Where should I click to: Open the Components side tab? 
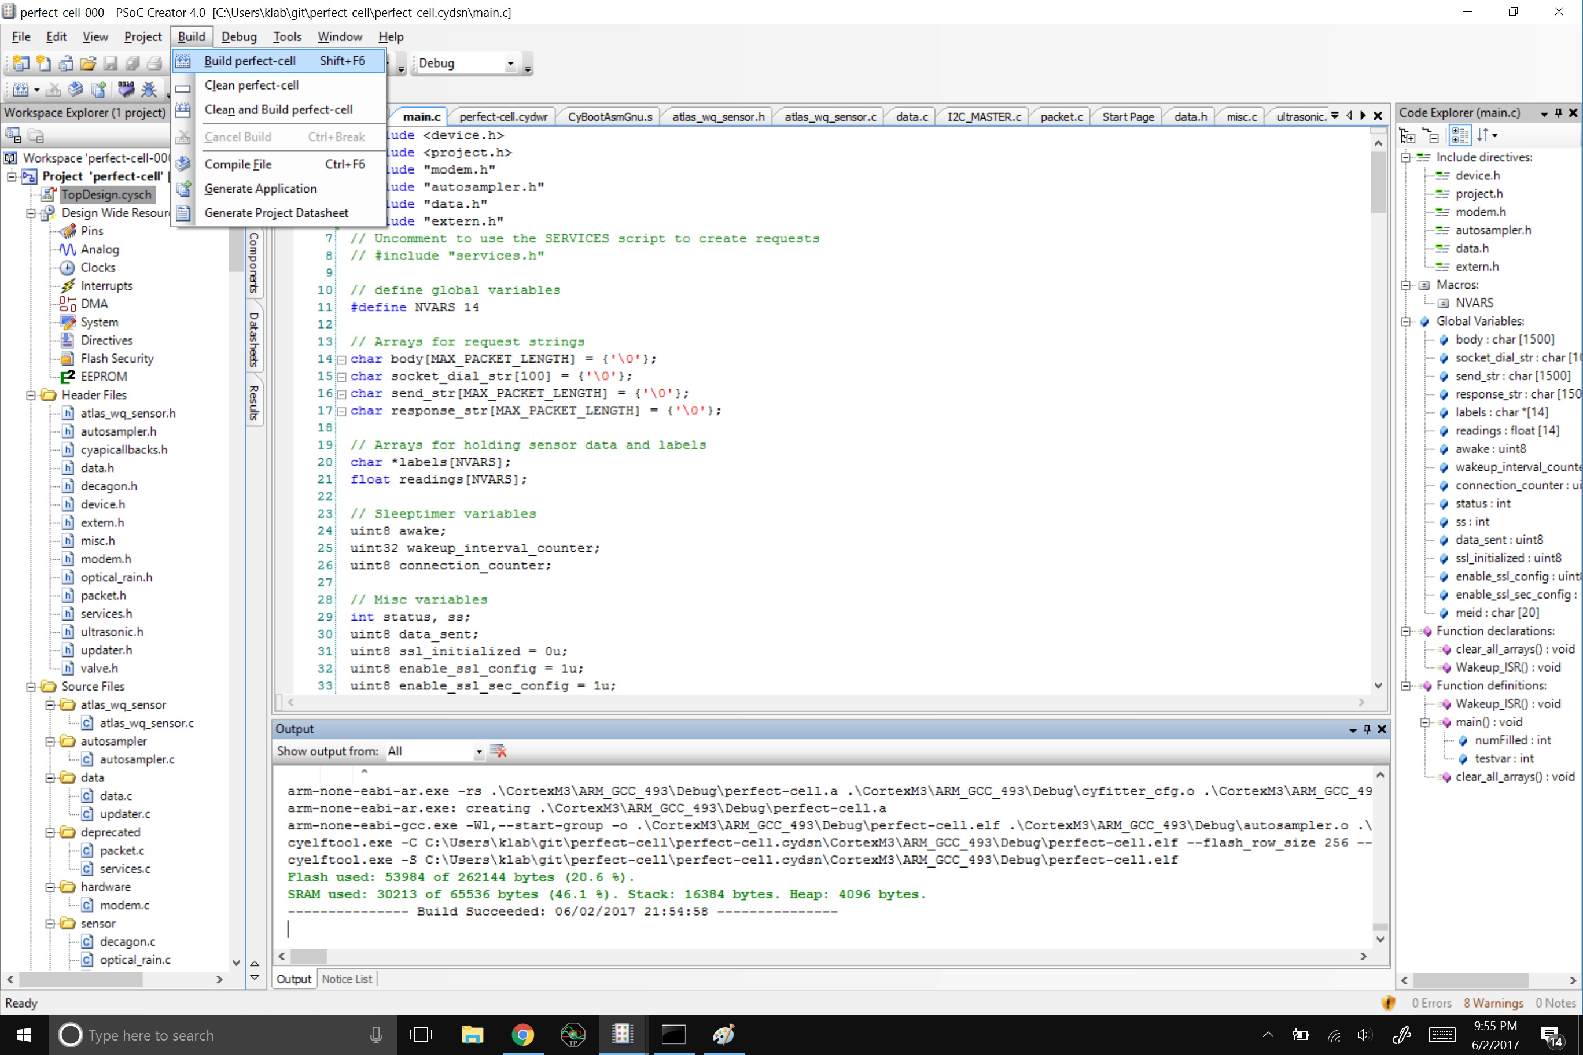click(x=254, y=263)
